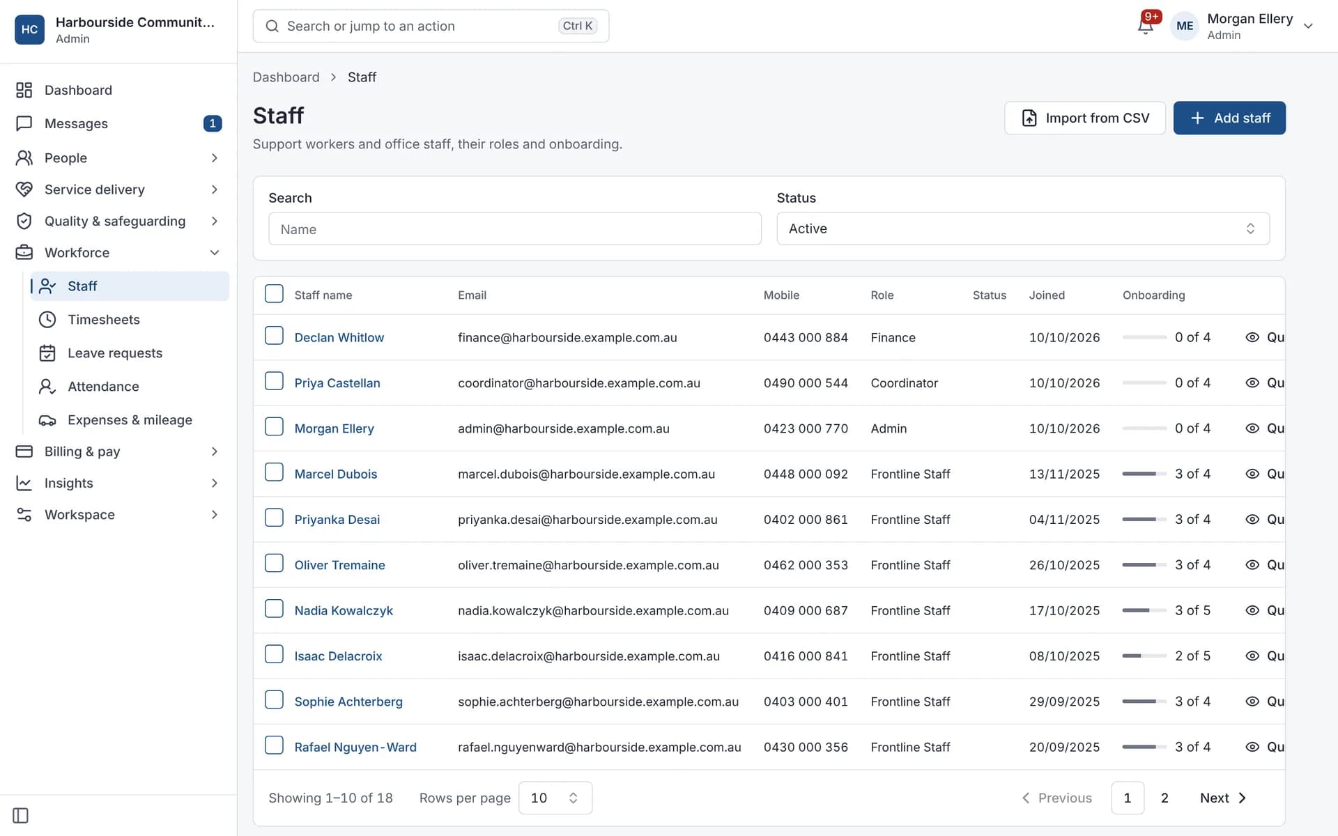Image resolution: width=1338 pixels, height=836 pixels.
Task: Click the Name search field
Action: pyautogui.click(x=515, y=229)
